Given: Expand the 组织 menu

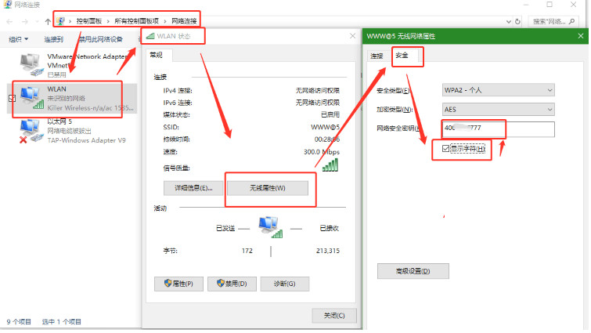Looking at the screenshot, I should coord(18,38).
